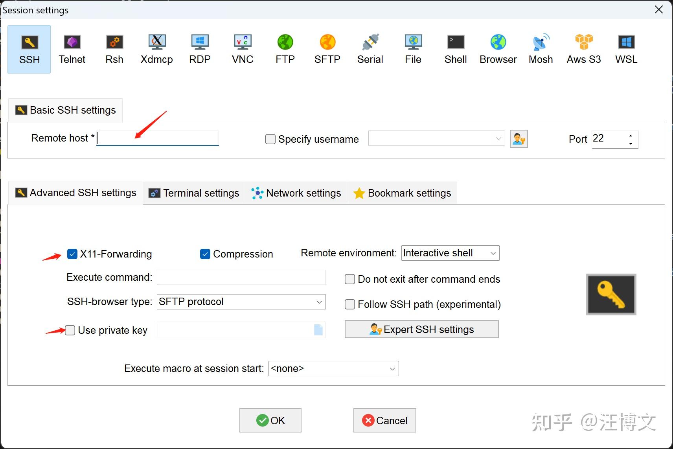
Task: Expand the Execute macro at session start dropdown
Action: point(392,368)
